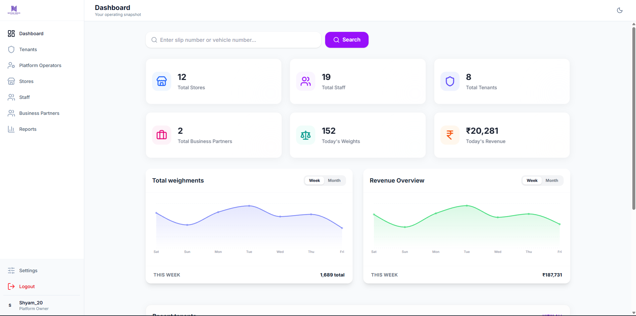Click the Total Stores storefront card icon
This screenshot has width=636, height=316.
coord(162,81)
